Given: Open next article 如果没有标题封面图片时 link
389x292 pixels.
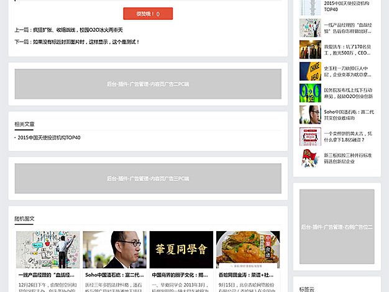Looking at the screenshot, I should click(x=86, y=42).
